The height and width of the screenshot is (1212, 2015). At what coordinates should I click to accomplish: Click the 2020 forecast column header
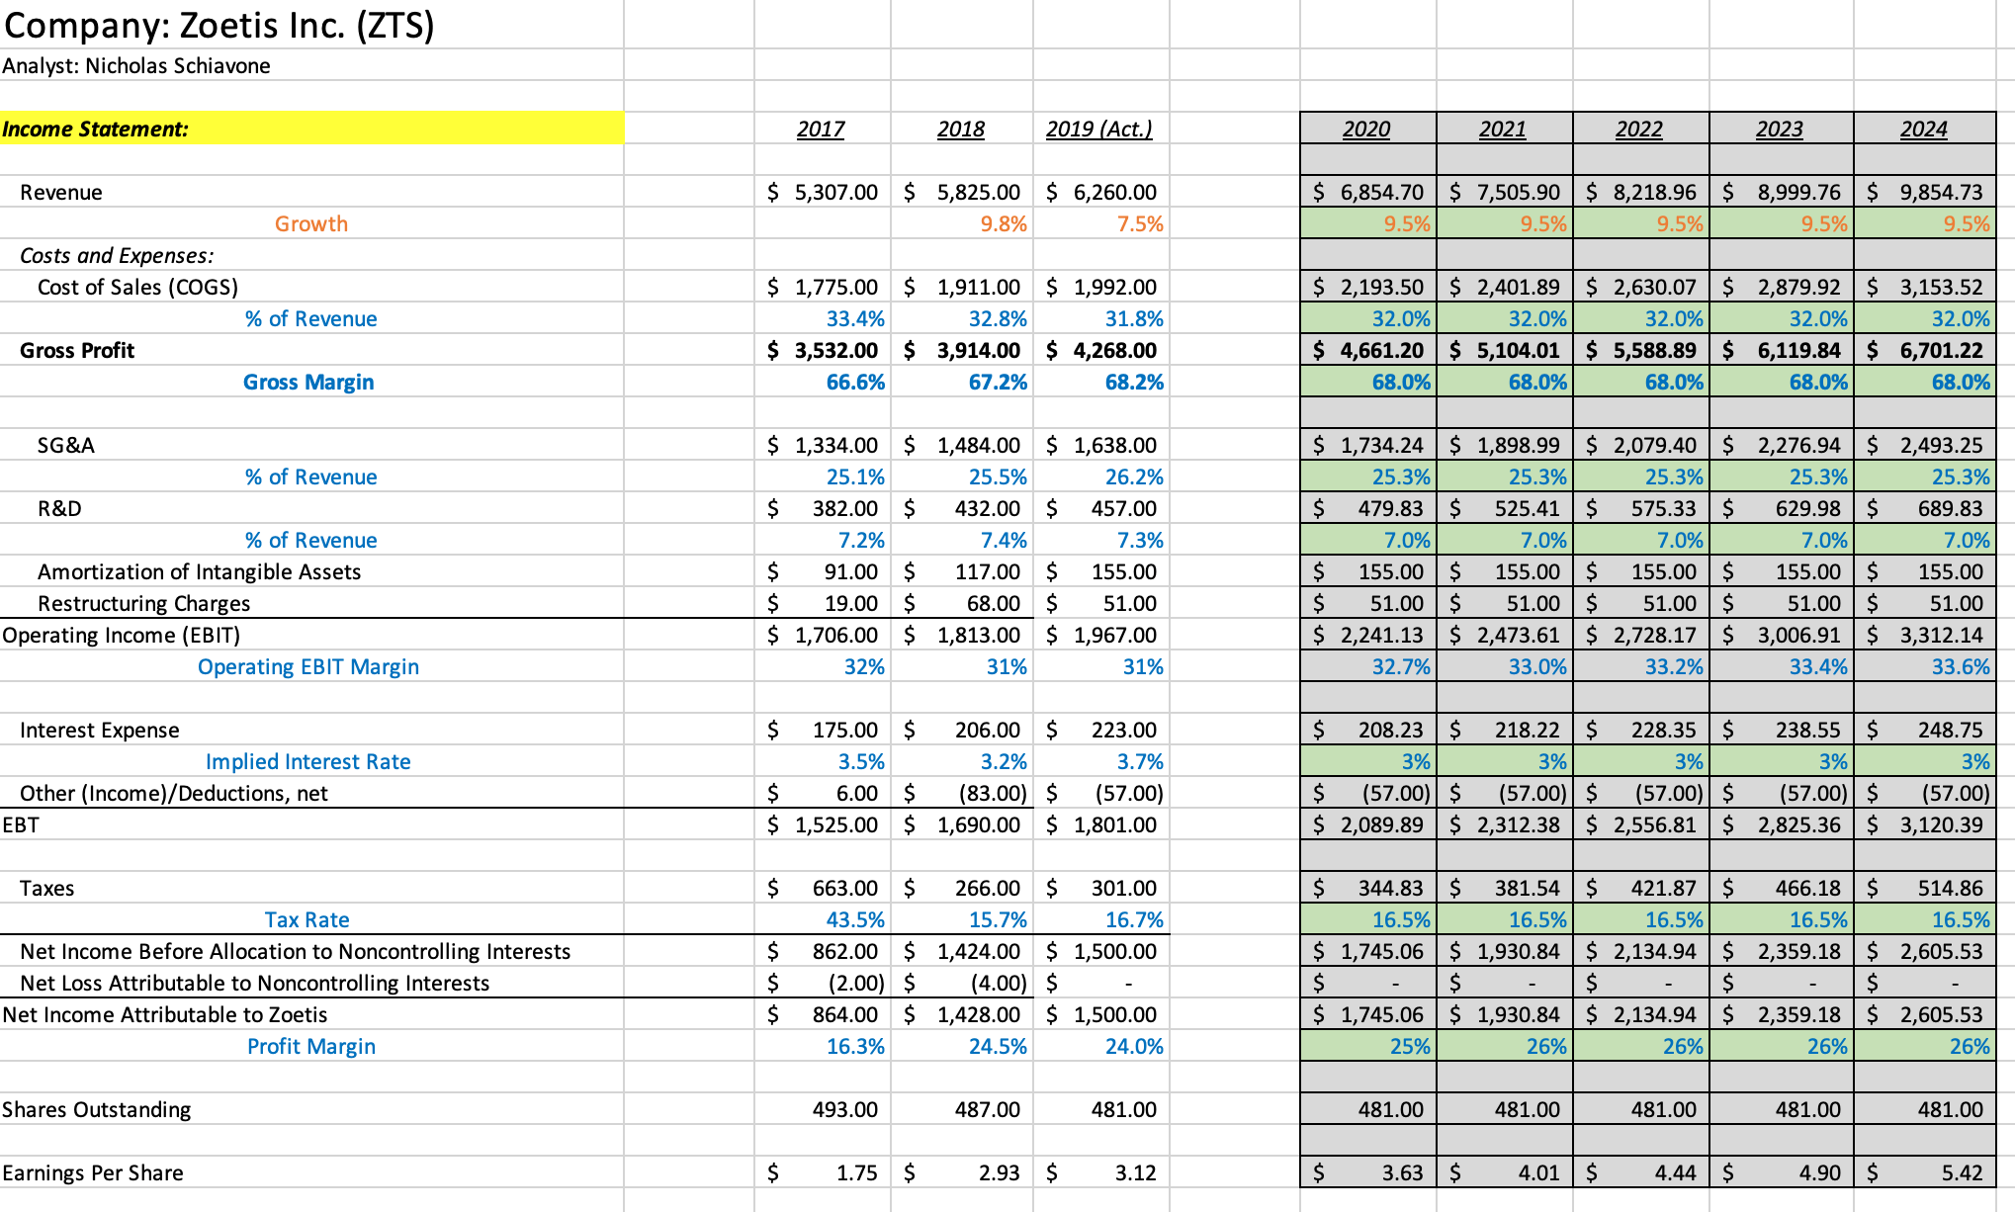click(x=1366, y=130)
